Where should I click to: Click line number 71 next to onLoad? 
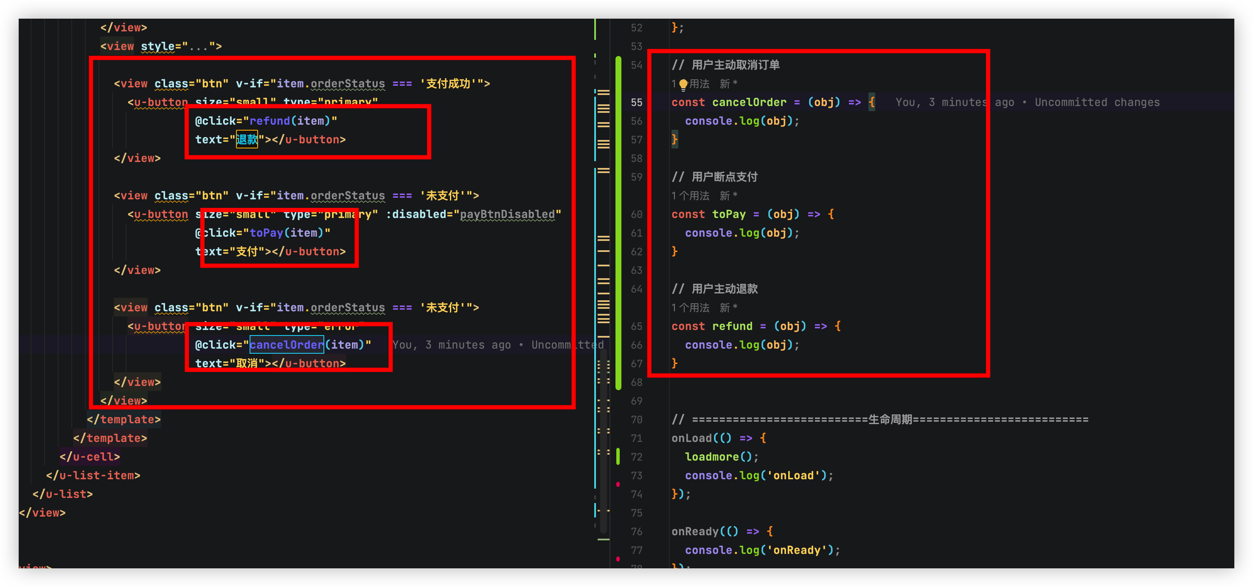point(636,438)
